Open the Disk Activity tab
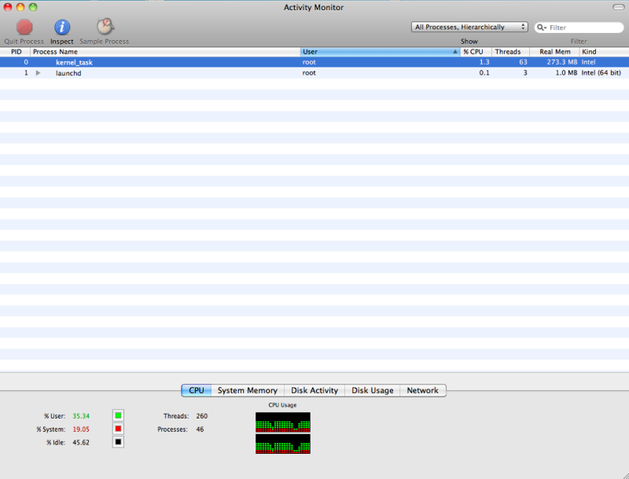Image resolution: width=629 pixels, height=479 pixels. point(314,390)
